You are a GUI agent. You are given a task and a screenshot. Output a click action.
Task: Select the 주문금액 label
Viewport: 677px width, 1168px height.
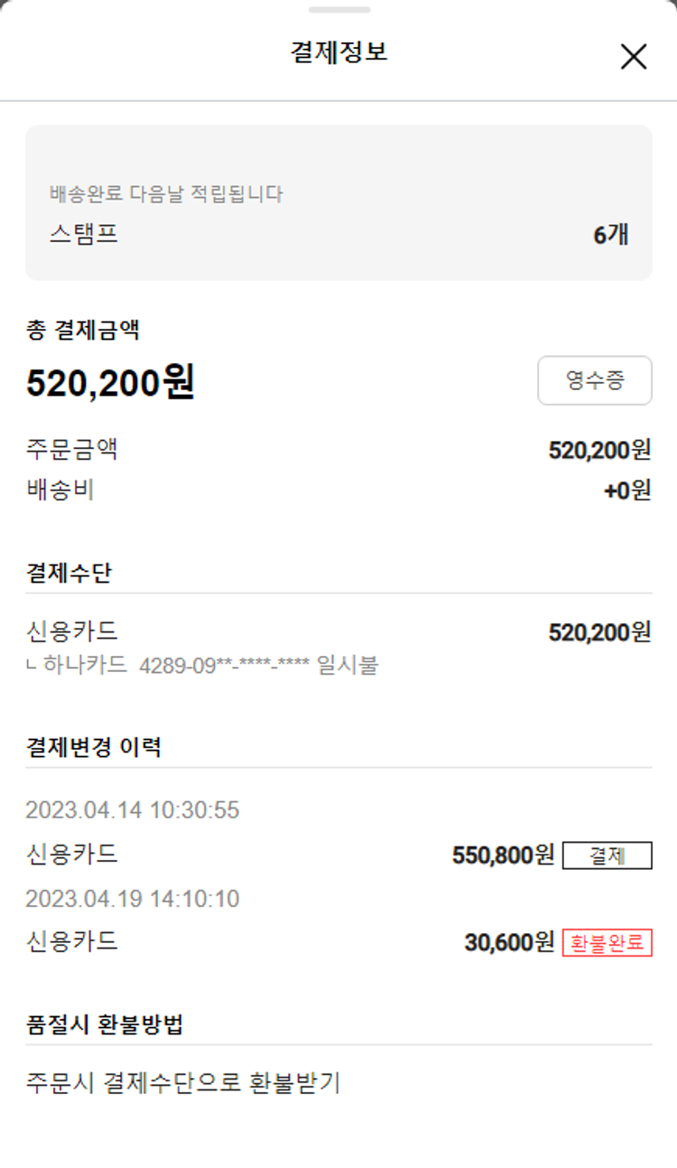point(72,449)
